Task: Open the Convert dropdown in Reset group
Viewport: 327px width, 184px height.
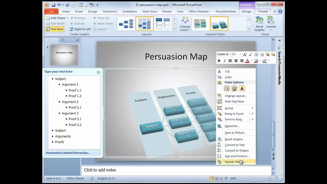Action: [x=271, y=24]
